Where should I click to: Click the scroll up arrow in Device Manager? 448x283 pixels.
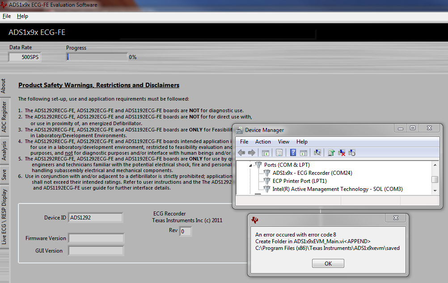435,165
